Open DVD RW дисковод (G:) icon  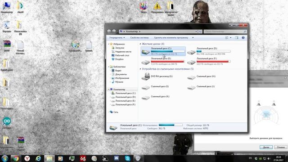pyautogui.click(x=146, y=76)
